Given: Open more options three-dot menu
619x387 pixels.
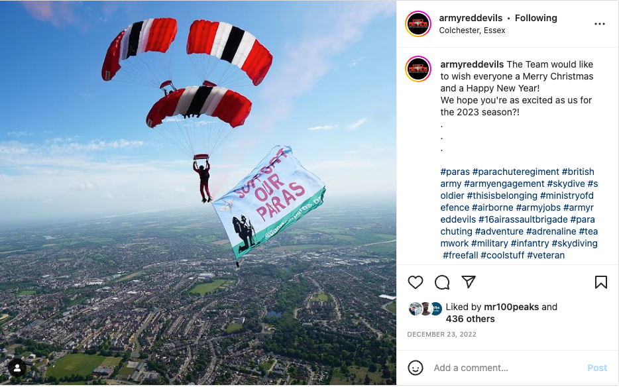Looking at the screenshot, I should pyautogui.click(x=600, y=24).
